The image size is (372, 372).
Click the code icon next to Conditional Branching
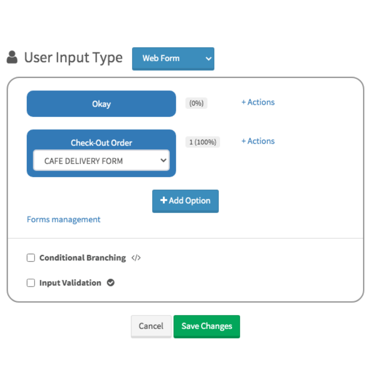[136, 258]
